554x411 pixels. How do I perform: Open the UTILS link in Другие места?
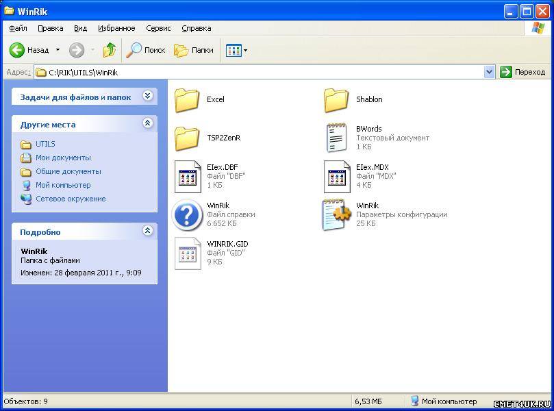45,144
